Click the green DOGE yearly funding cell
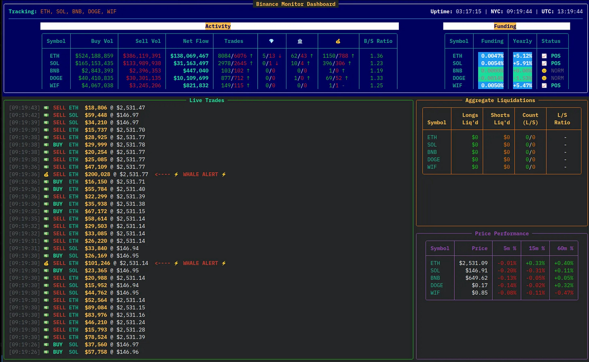 click(523, 78)
